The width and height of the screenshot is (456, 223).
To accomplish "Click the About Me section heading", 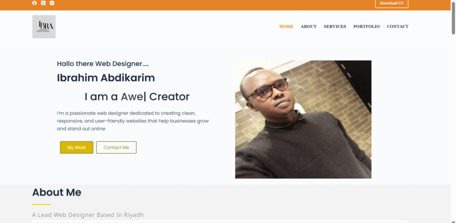I will [57, 192].
